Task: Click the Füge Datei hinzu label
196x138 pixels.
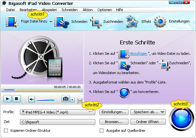Action: click(34, 21)
